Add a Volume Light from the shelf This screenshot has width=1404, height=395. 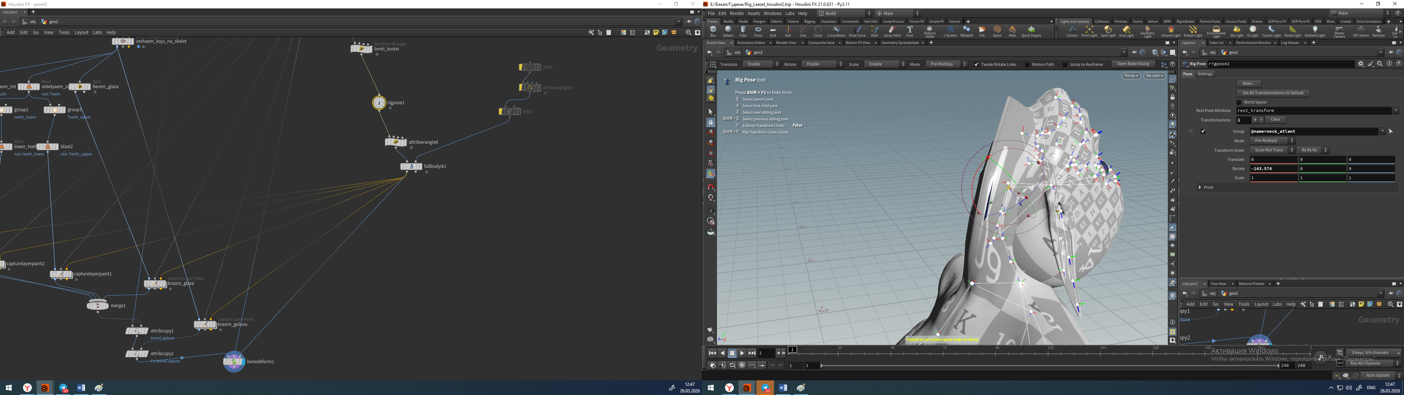pos(1171,32)
